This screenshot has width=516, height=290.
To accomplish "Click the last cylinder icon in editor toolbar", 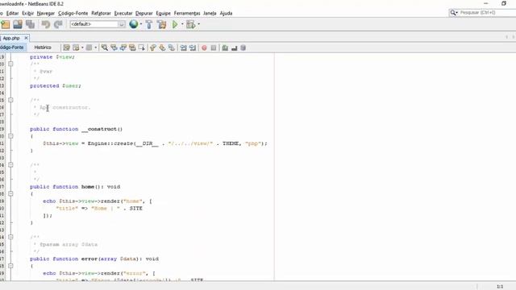I will pyautogui.click(x=243, y=48).
